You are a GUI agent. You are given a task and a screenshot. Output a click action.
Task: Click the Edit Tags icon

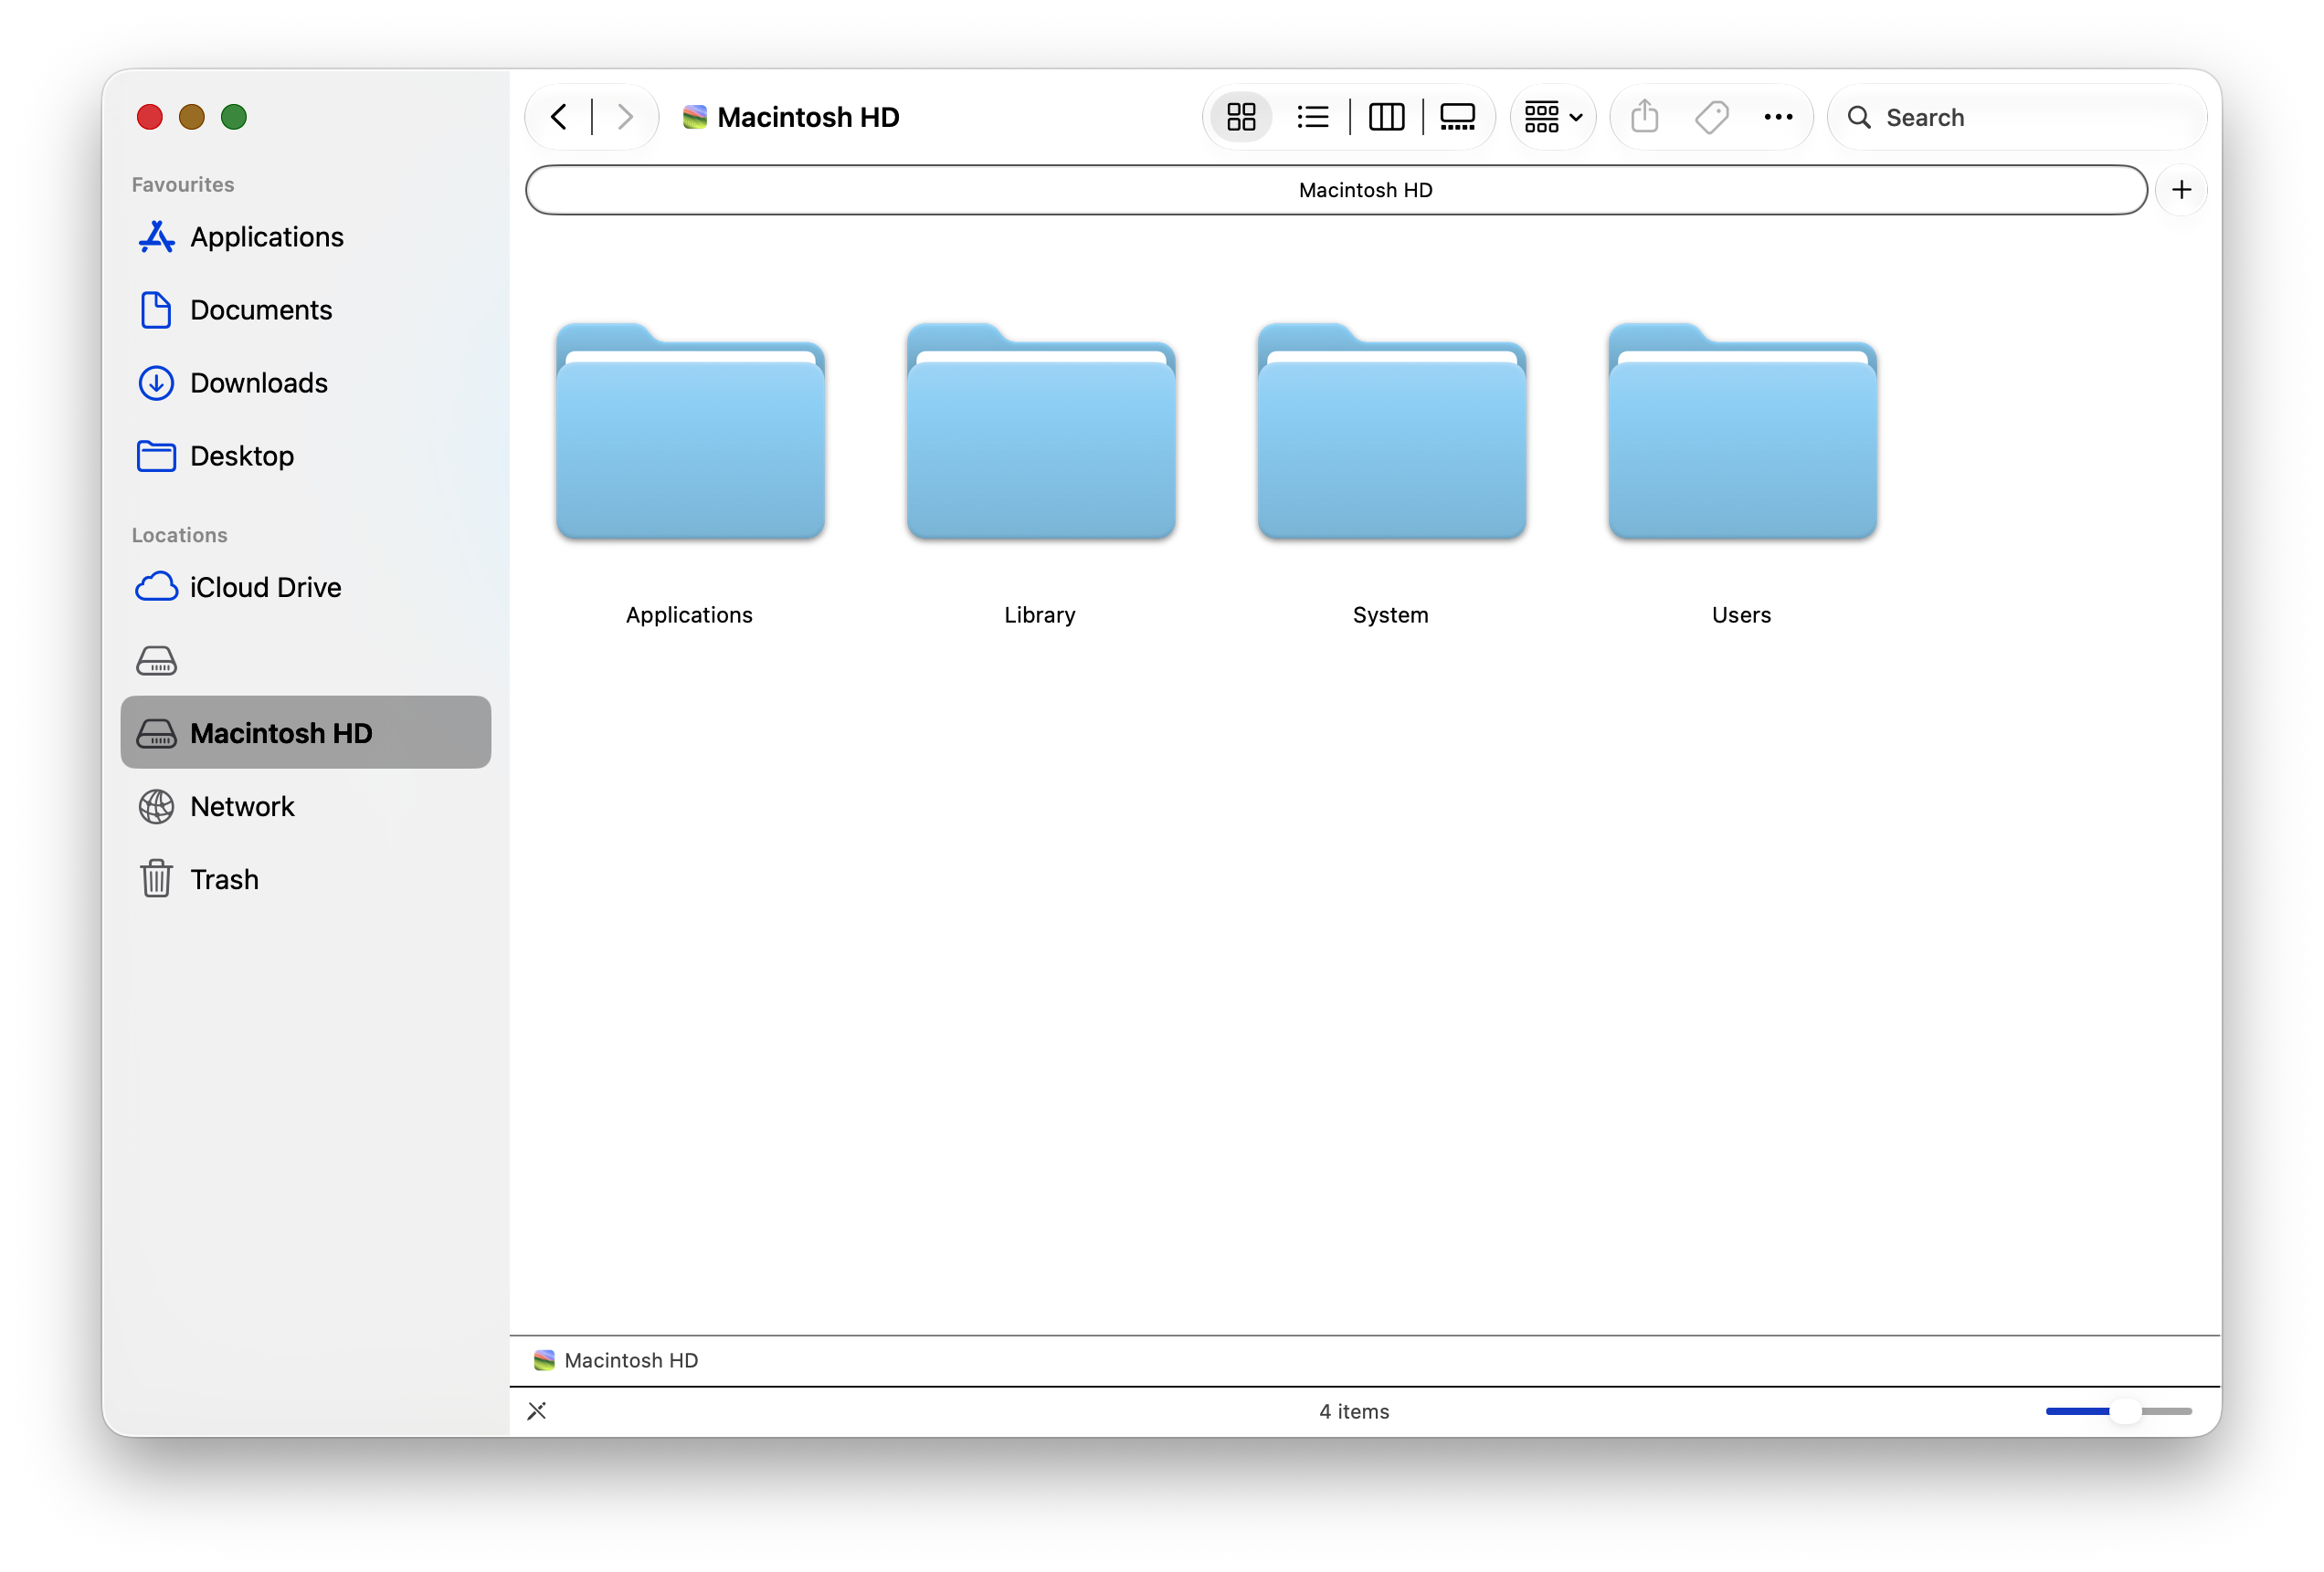(x=1712, y=117)
